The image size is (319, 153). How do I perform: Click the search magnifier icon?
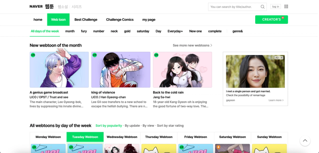tap(262, 7)
